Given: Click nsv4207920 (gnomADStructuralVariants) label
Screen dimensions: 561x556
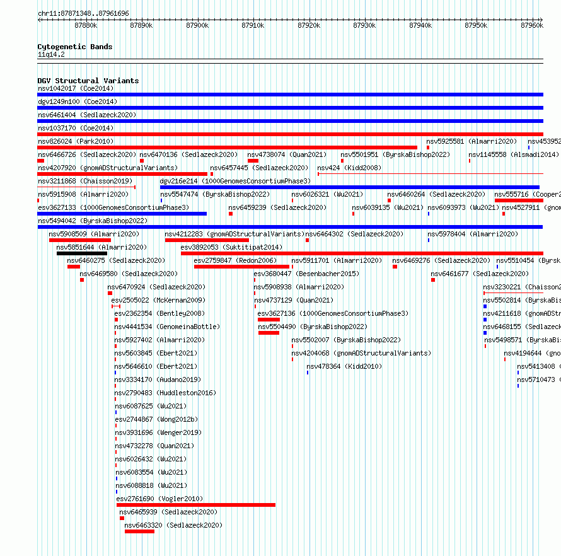Looking at the screenshot, I should pyautogui.click(x=108, y=168).
